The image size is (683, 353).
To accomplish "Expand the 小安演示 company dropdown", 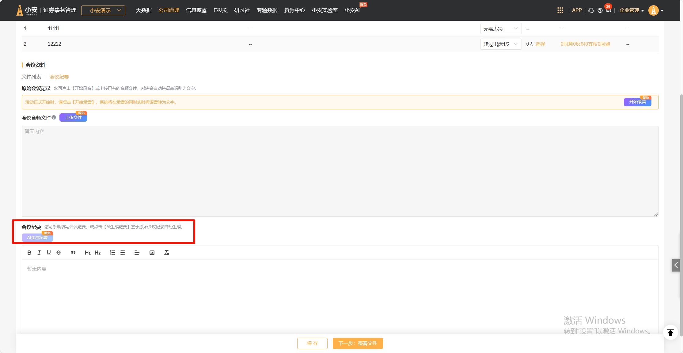I will (103, 10).
